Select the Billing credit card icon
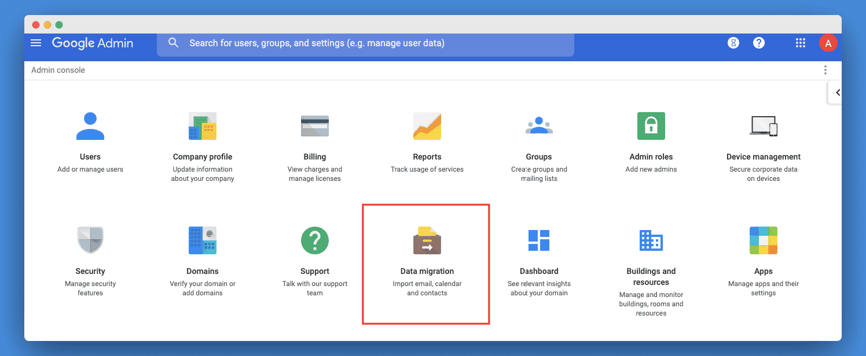This screenshot has width=866, height=356. tap(314, 126)
